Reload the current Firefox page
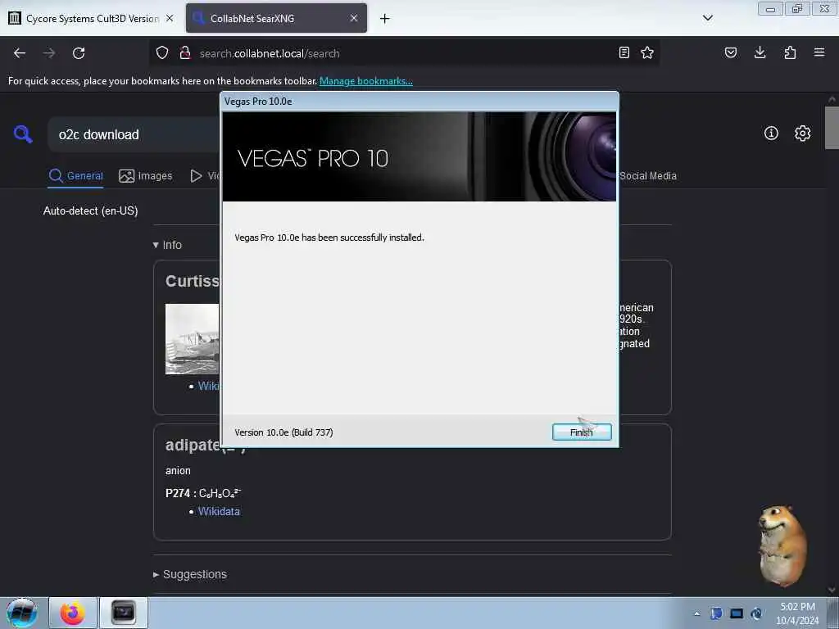 click(79, 53)
